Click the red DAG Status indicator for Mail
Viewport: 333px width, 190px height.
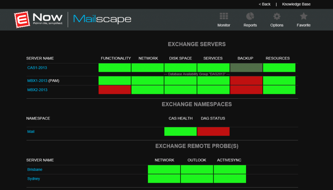pyautogui.click(x=213, y=132)
